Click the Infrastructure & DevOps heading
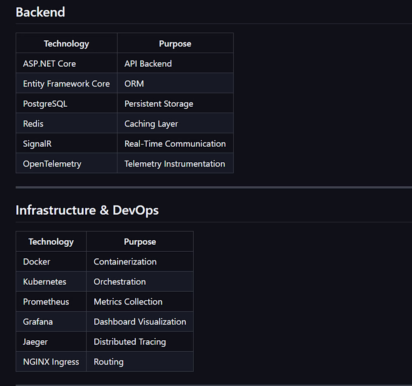The image size is (412, 386). [x=87, y=210]
